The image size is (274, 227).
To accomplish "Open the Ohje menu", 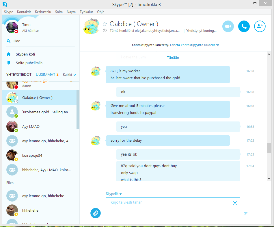I will [101, 12].
